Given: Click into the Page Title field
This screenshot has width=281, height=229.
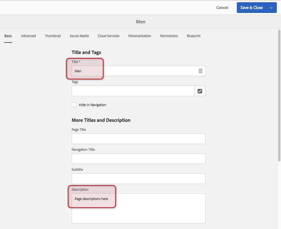Looking at the screenshot, I should pyautogui.click(x=138, y=139).
